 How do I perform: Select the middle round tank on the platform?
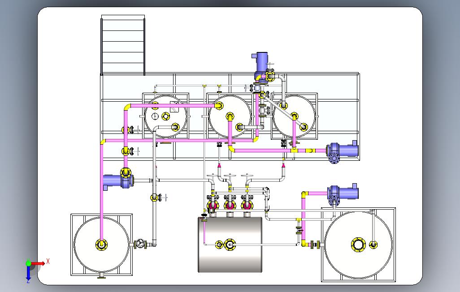pyautogui.click(x=230, y=116)
